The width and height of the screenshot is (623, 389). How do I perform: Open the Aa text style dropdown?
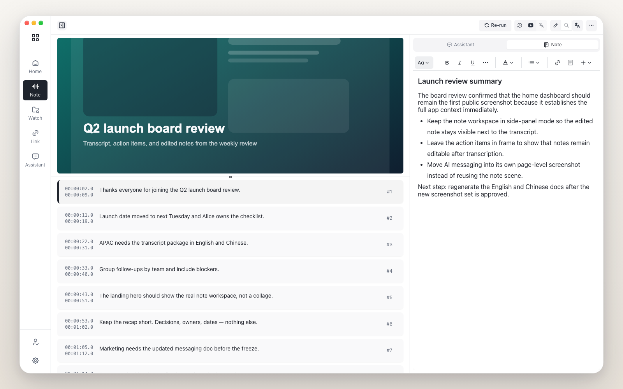click(x=424, y=63)
